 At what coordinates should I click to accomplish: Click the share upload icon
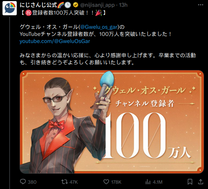(201, 182)
